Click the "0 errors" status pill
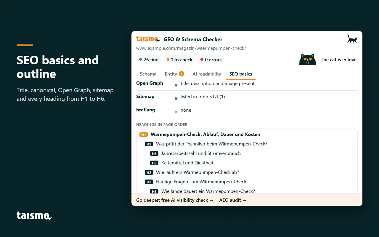Viewport: 379px width, 237px height. (211, 60)
